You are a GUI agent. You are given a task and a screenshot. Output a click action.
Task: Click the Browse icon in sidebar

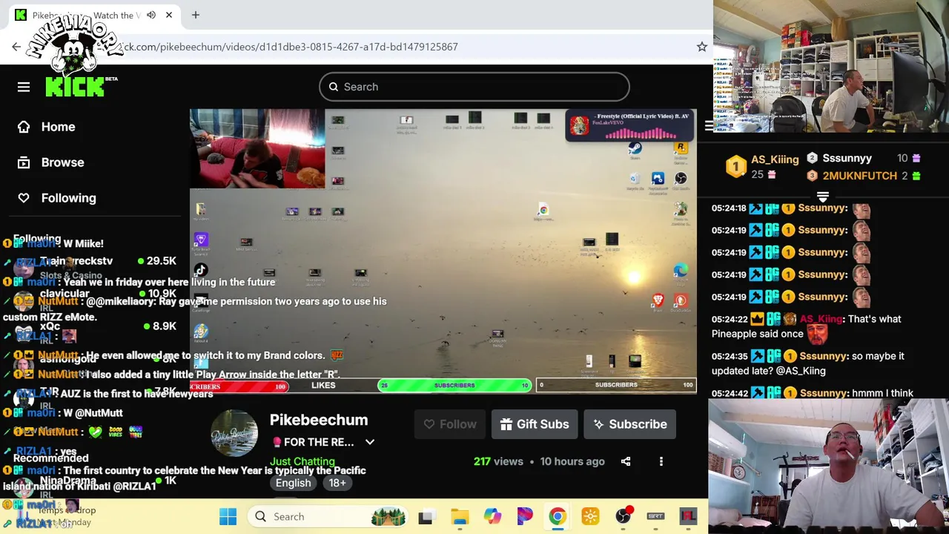[24, 162]
